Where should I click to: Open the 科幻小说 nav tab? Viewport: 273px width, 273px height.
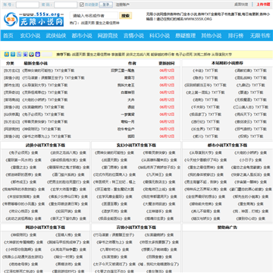click(159, 36)
